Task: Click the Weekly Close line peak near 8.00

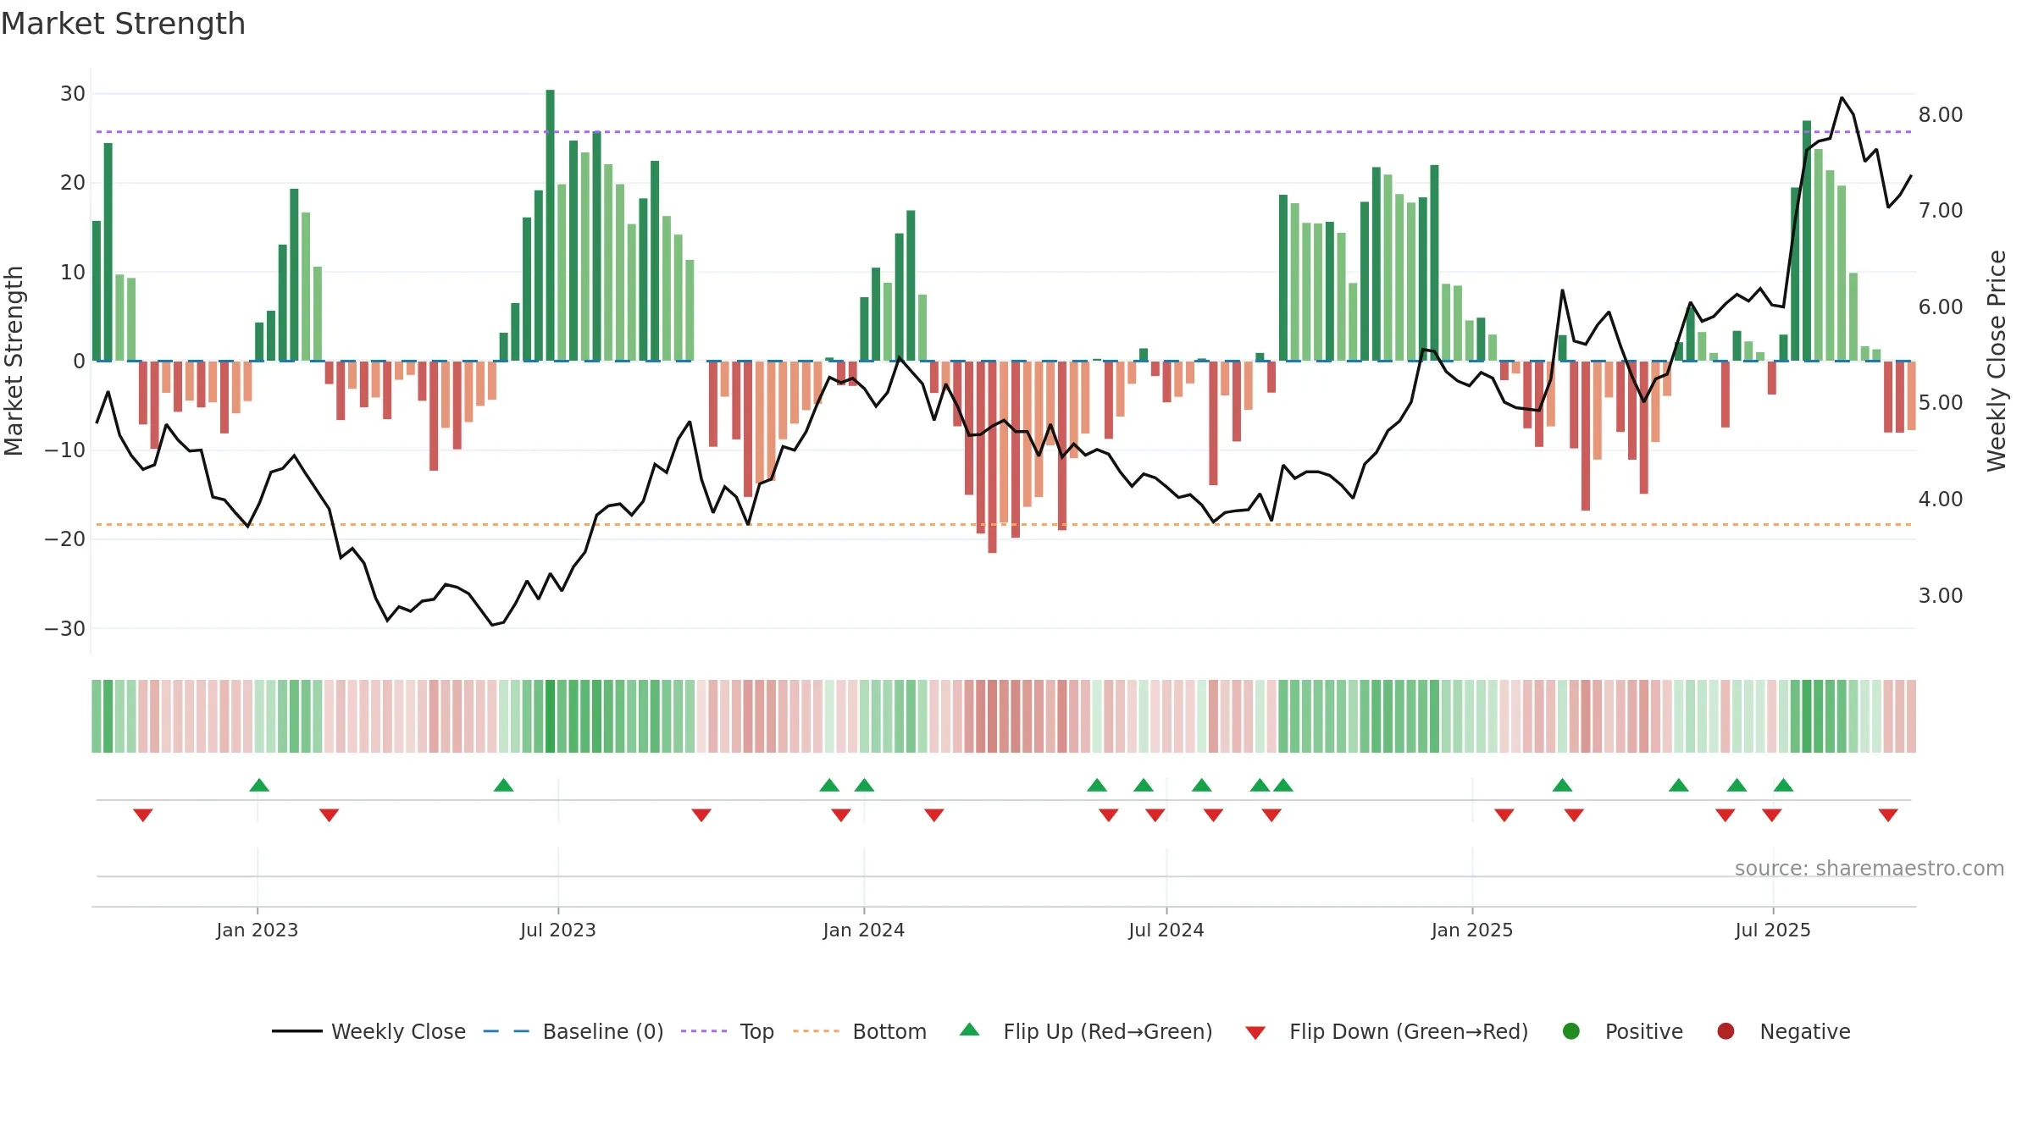Action: point(1842,98)
